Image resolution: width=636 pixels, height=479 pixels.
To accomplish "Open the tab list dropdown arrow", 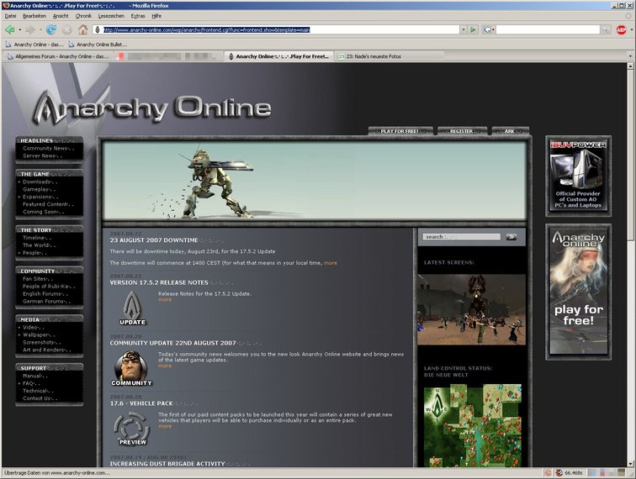I will tap(630, 56).
